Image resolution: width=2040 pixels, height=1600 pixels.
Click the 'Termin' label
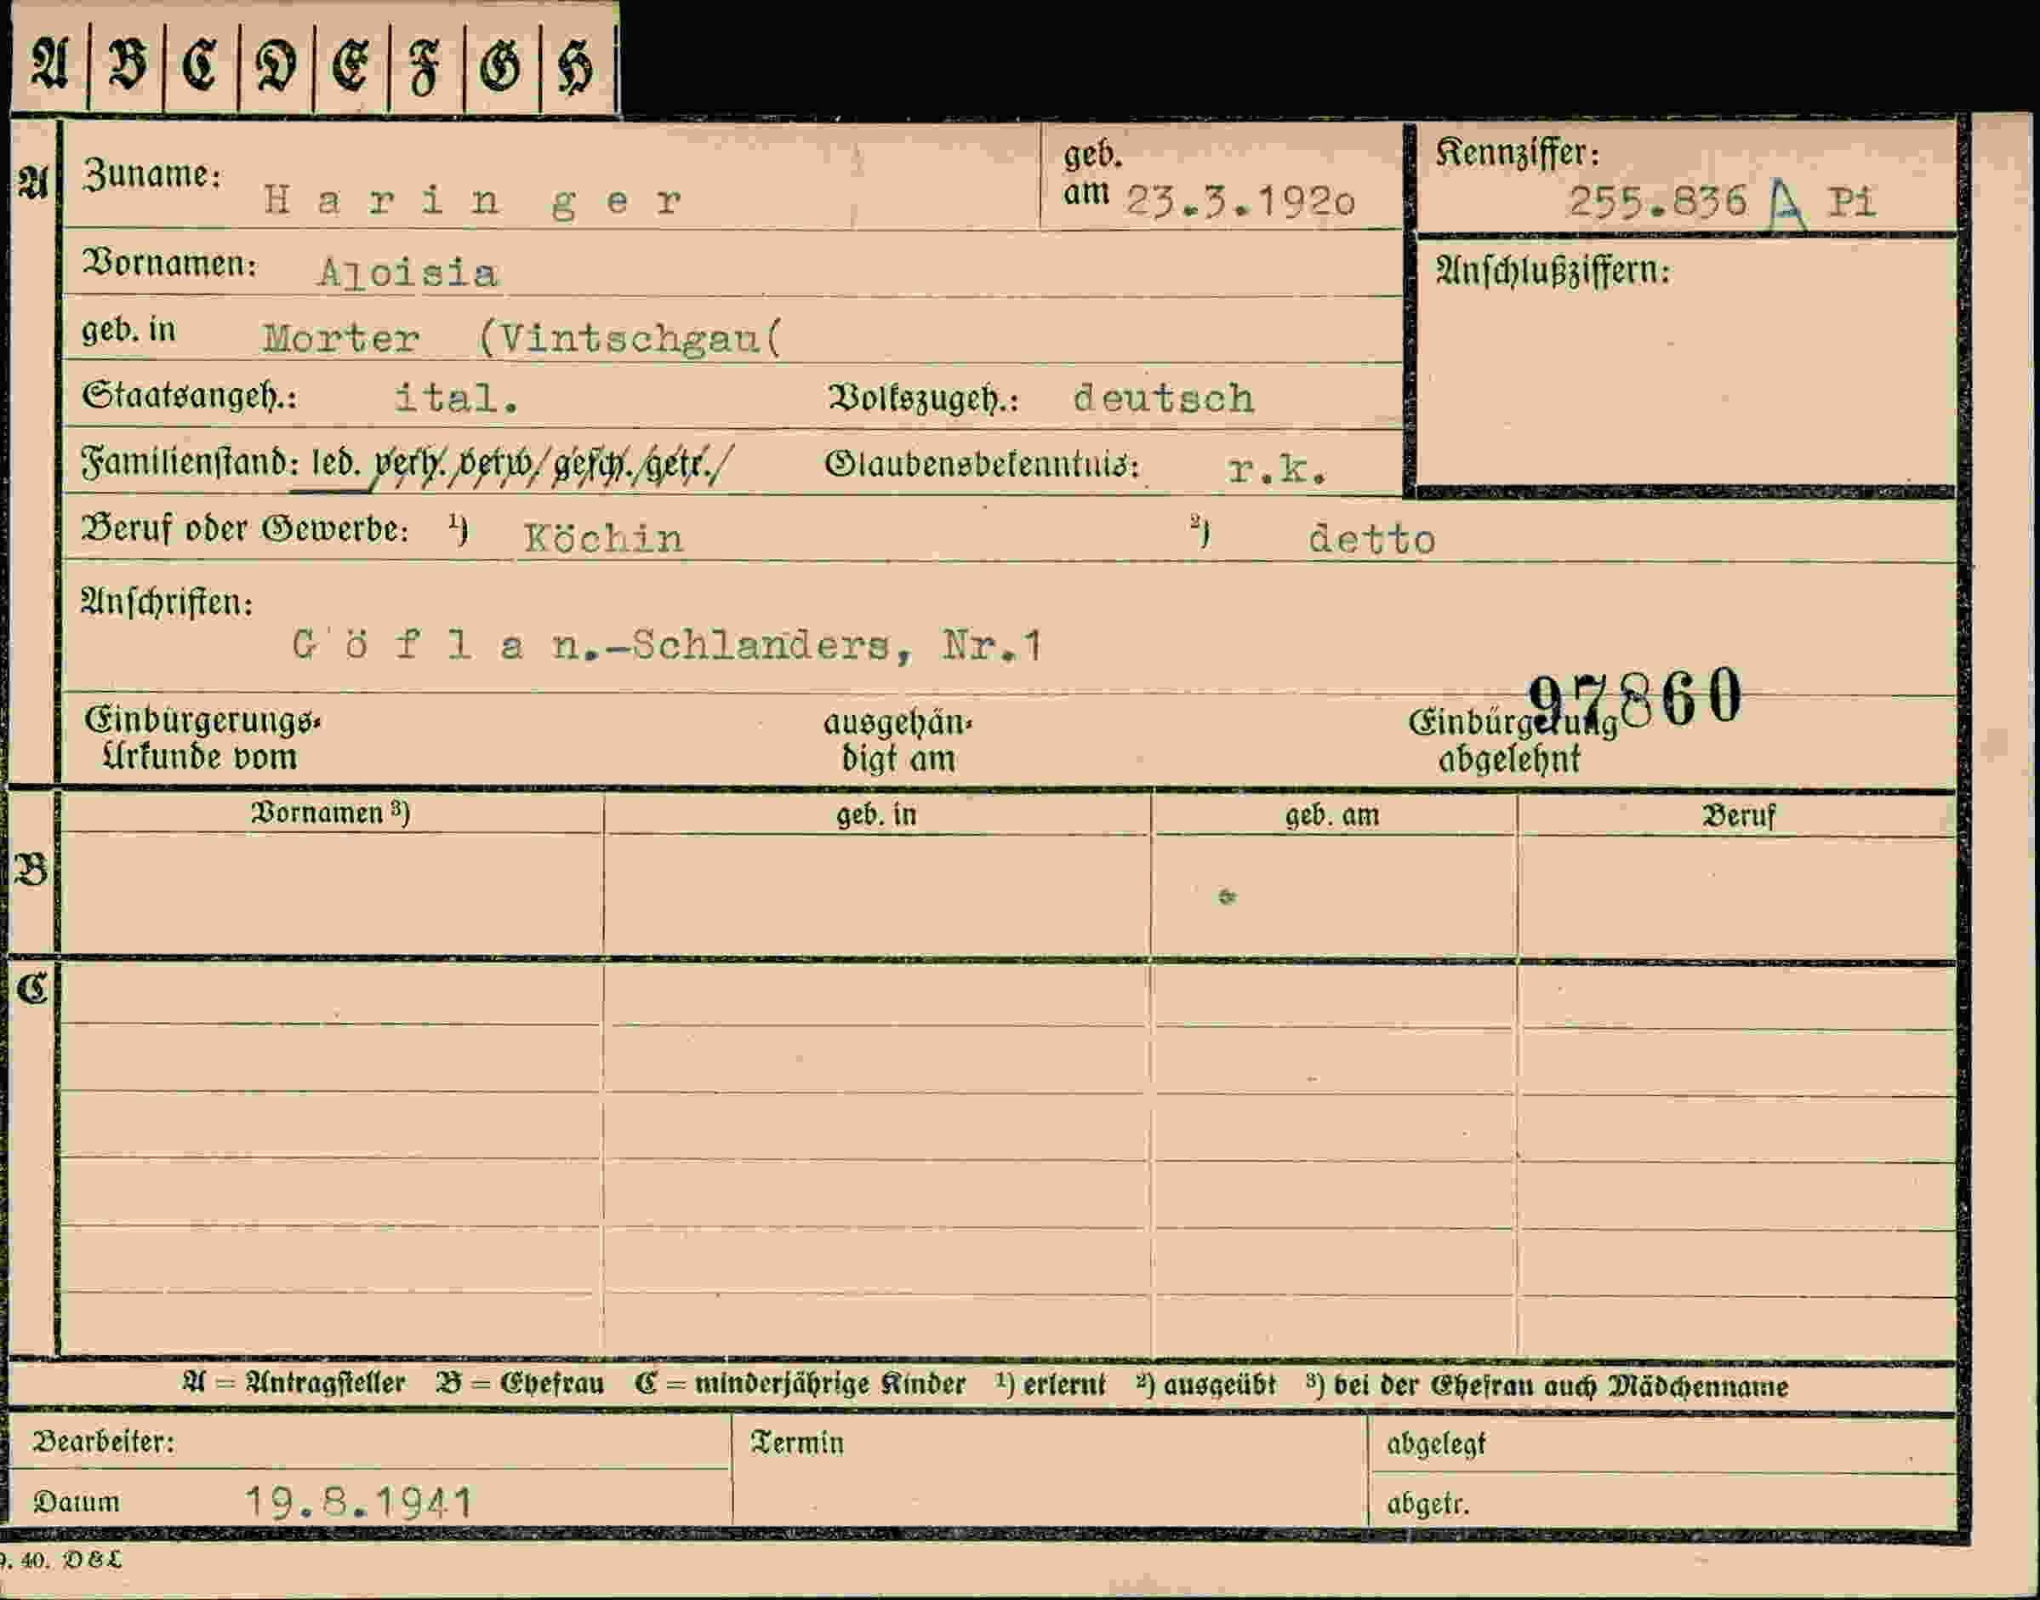(x=797, y=1443)
